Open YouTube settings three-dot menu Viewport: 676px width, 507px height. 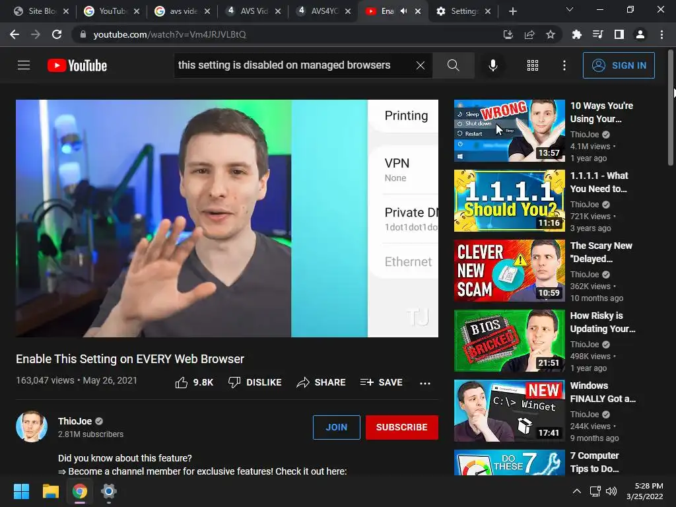click(564, 65)
